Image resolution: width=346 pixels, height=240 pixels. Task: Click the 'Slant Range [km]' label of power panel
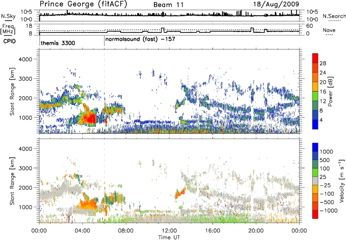coord(12,91)
